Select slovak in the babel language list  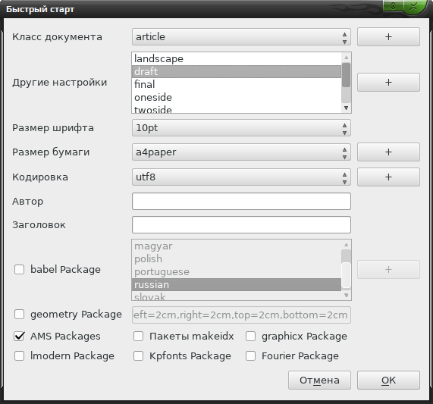coord(237,296)
